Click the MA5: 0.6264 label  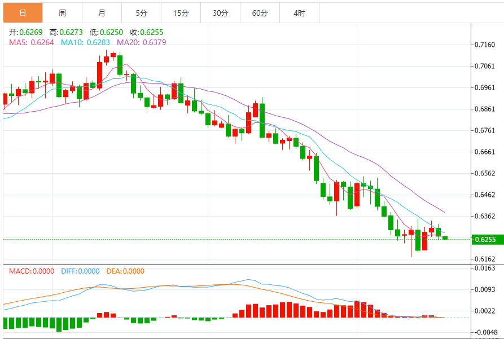pos(32,42)
